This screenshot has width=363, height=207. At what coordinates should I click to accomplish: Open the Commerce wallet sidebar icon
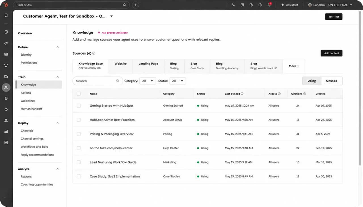[x=6, y=76]
